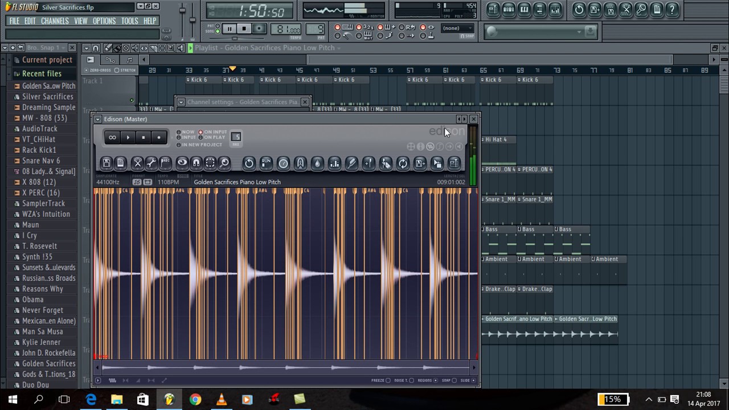Click the Help question mark icon
Image resolution: width=729 pixels, height=410 pixels.
pos(672,9)
